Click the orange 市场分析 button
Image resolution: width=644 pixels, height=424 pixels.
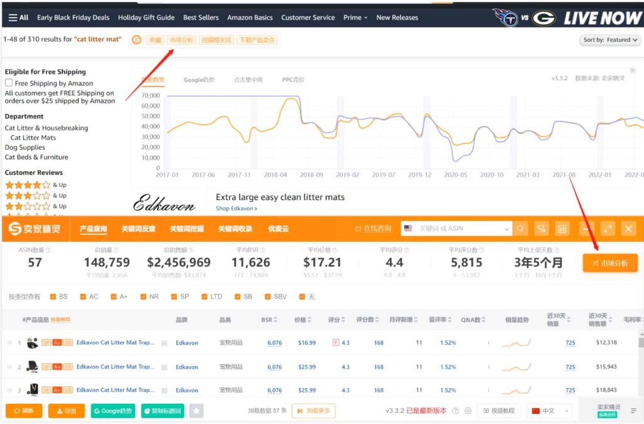609,263
